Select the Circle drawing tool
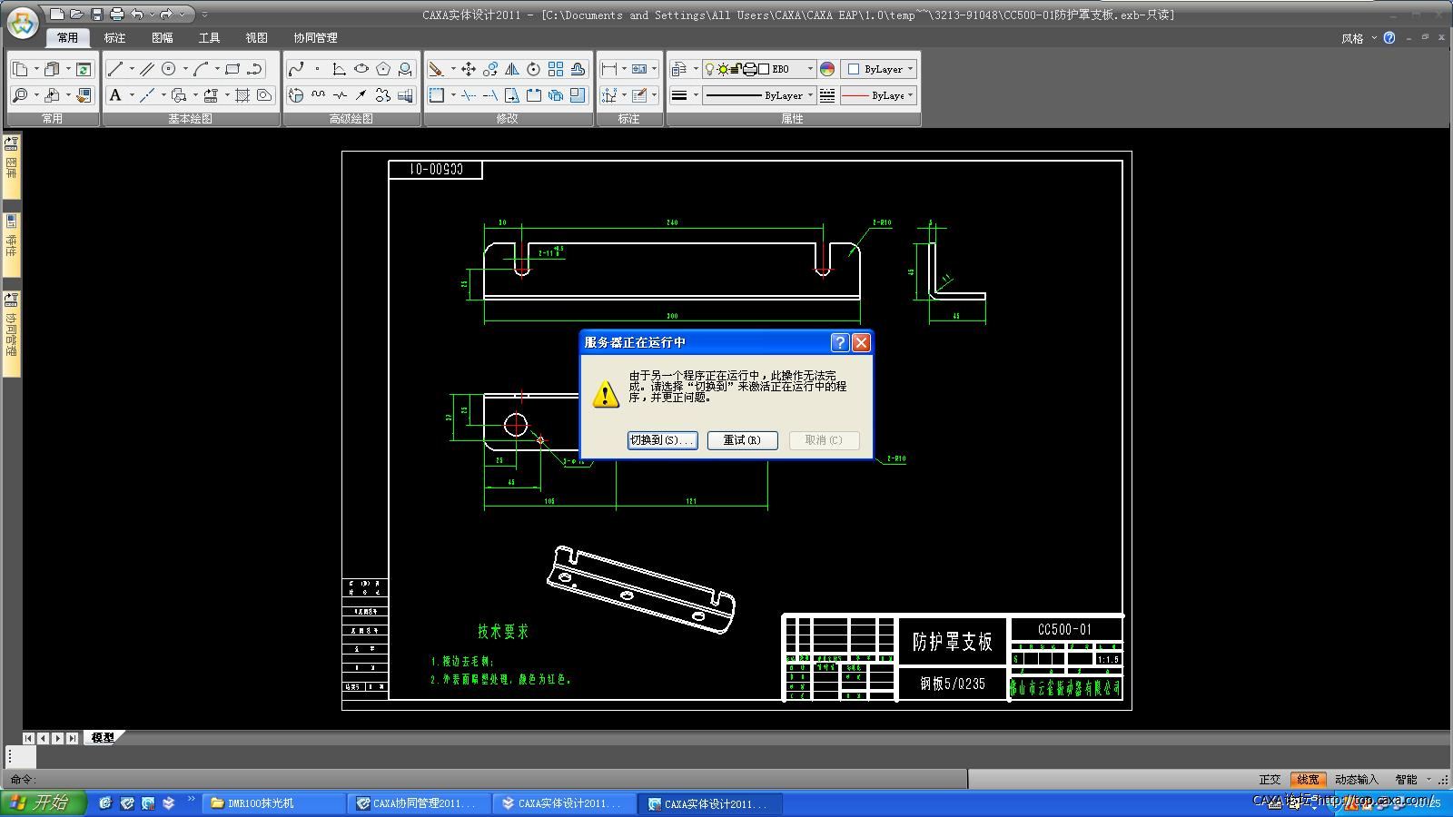The width and height of the screenshot is (1453, 817). pyautogui.click(x=169, y=69)
